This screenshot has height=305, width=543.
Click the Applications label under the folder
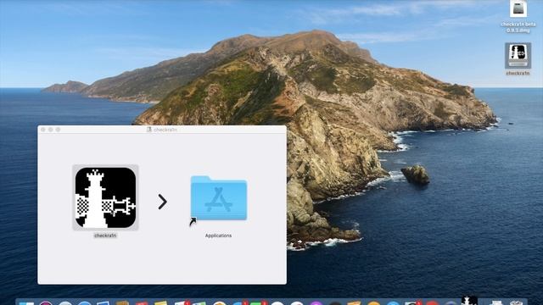(x=218, y=236)
